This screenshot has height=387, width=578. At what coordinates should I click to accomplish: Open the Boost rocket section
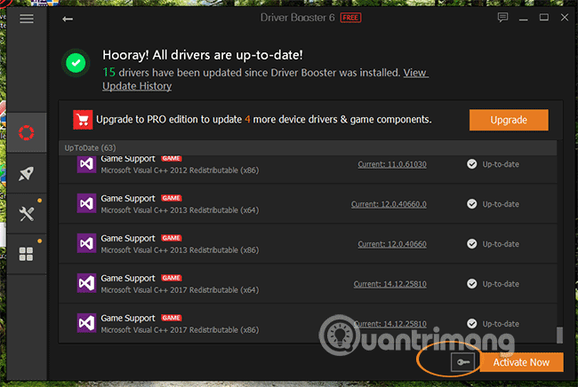27,174
